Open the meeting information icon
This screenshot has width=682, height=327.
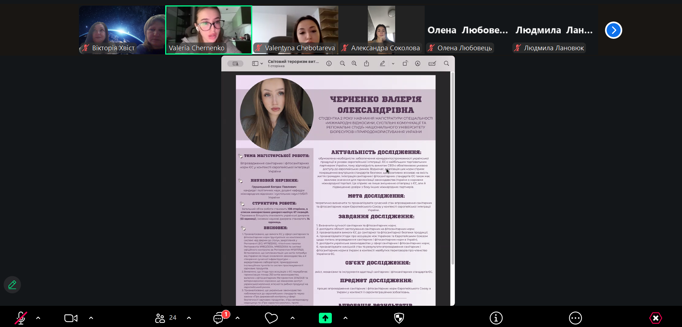point(496,318)
